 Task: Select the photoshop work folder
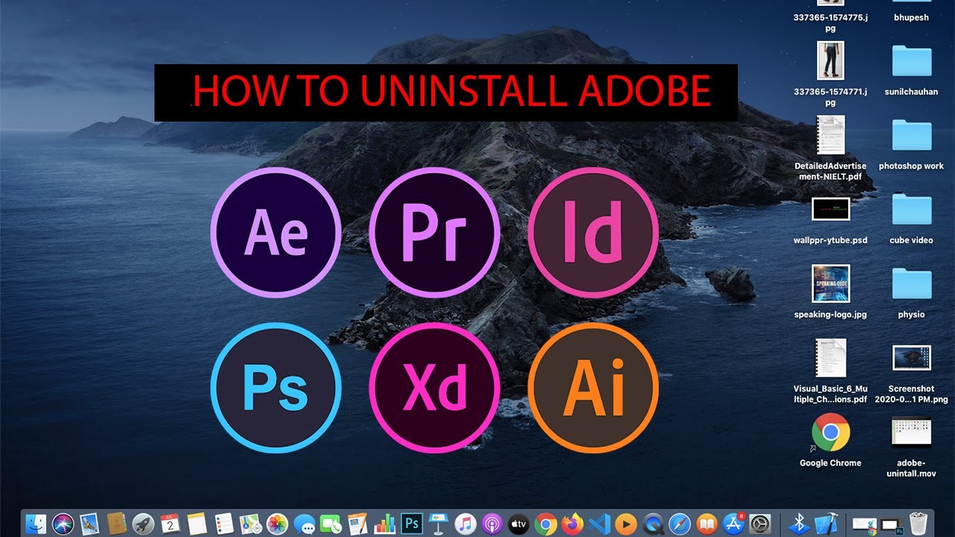pyautogui.click(x=912, y=145)
